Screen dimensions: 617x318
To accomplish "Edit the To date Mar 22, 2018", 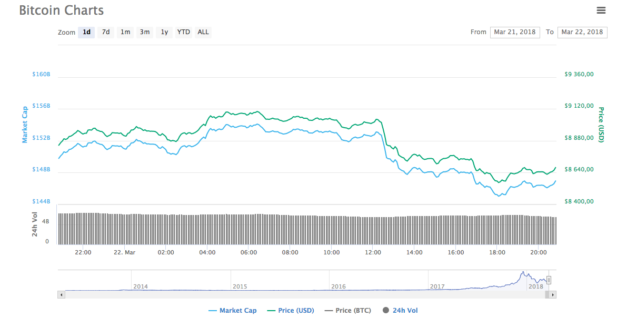I will click(x=582, y=32).
